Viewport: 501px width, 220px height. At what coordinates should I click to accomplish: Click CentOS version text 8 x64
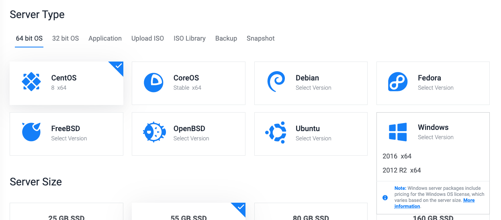(59, 88)
